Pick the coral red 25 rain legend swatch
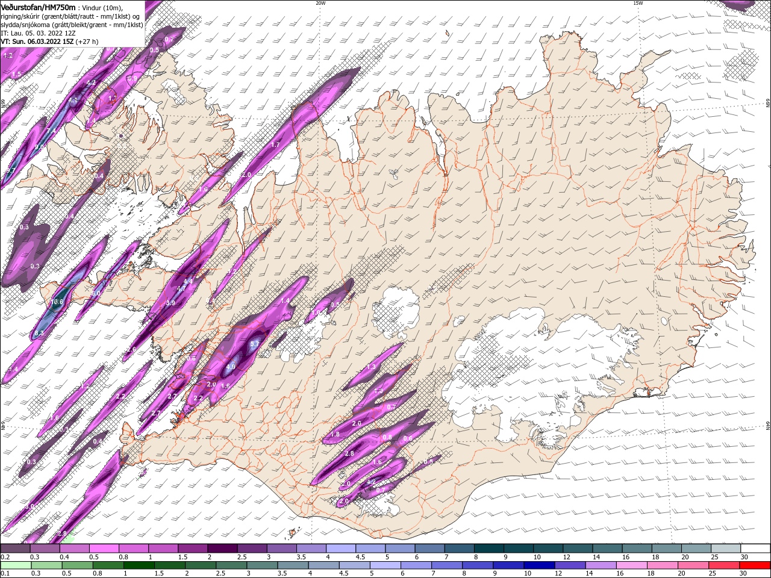The height and width of the screenshot is (578, 771). click(x=723, y=565)
